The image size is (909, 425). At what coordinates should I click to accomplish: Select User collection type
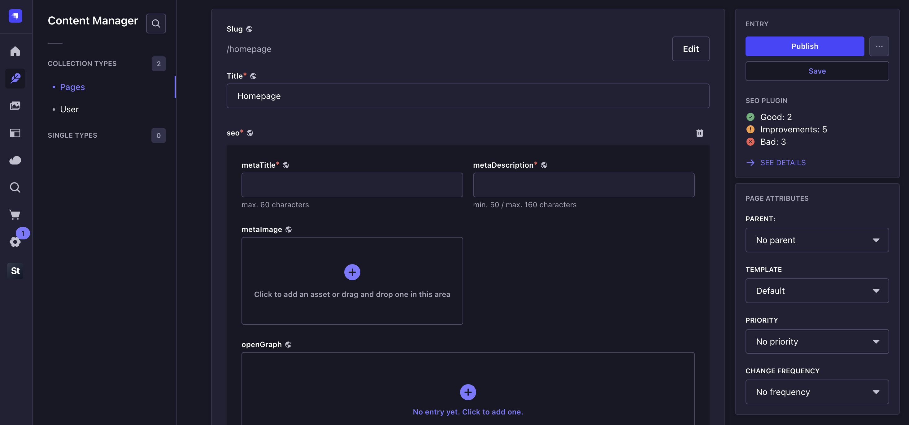coord(69,109)
